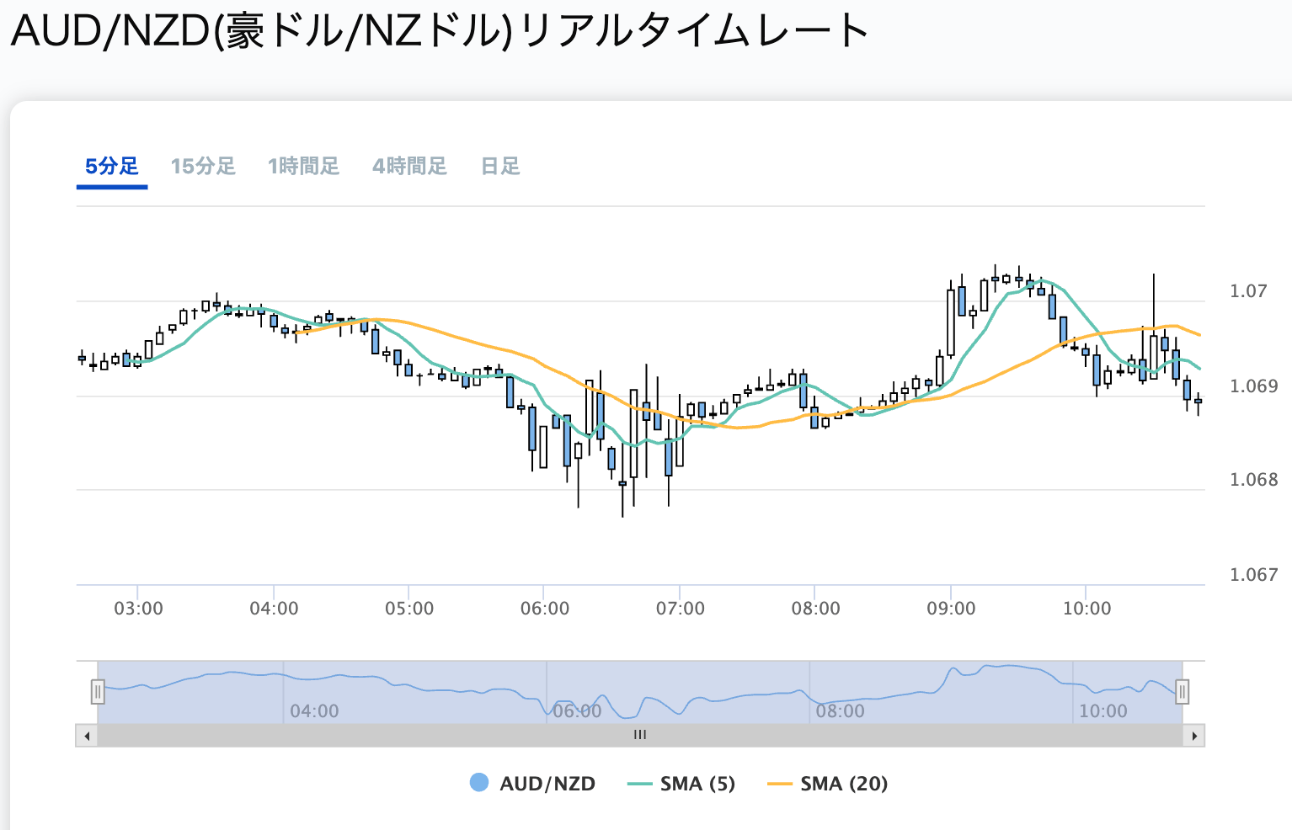Click the navigator 06:00 label
This screenshot has height=830, width=1292.
[x=577, y=711]
